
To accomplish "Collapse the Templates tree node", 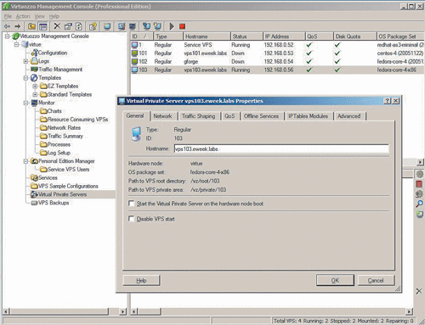I will point(25,78).
